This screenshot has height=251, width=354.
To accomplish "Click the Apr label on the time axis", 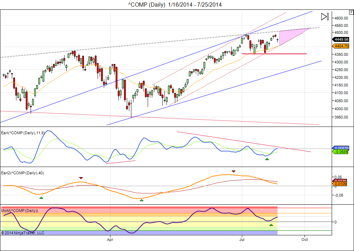I will click(x=110, y=239).
